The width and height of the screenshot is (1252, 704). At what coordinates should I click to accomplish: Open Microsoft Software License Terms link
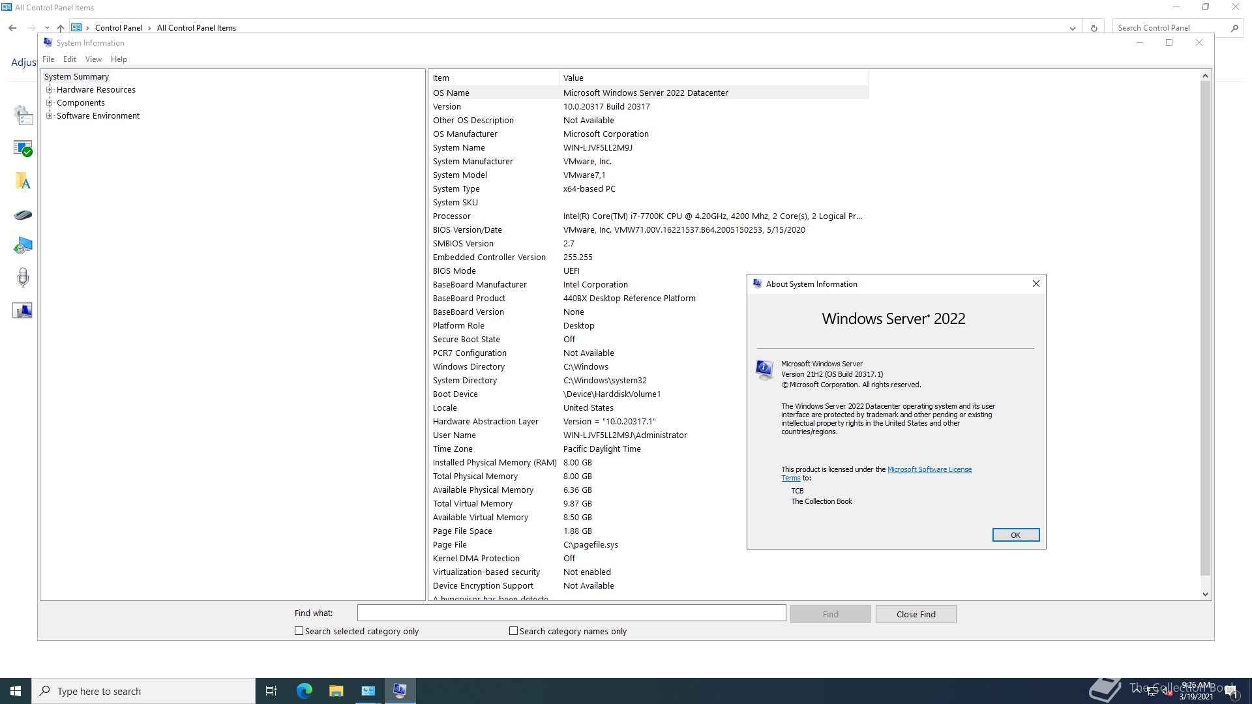click(x=929, y=469)
